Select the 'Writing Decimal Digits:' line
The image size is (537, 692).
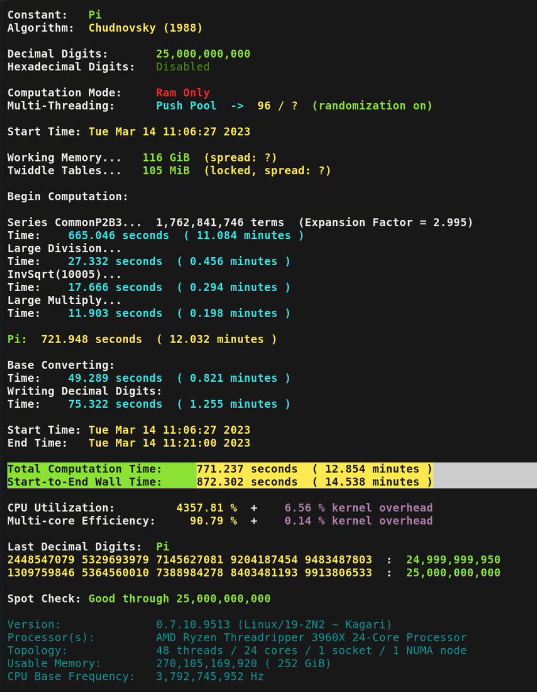click(x=85, y=391)
